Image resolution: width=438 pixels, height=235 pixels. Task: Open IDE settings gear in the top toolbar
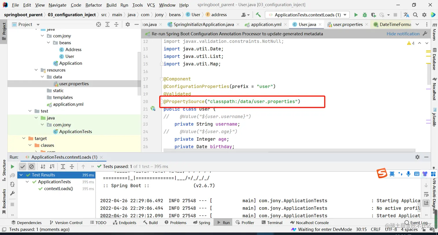pos(424,15)
